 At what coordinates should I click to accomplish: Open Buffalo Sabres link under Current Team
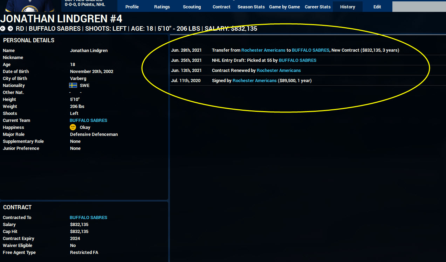pyautogui.click(x=89, y=120)
